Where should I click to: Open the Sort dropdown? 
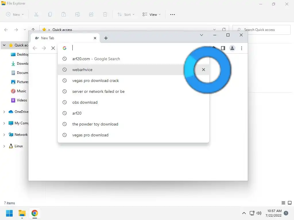(126, 14)
